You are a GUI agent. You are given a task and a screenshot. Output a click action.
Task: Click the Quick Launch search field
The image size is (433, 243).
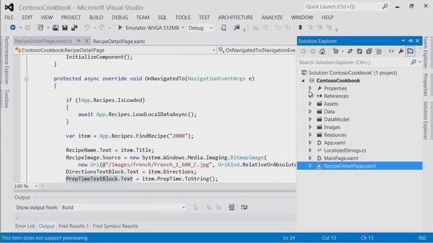(342, 7)
